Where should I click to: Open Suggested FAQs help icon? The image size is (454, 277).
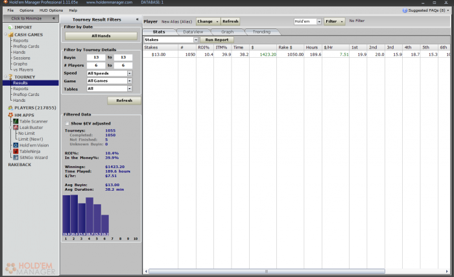pyautogui.click(x=405, y=10)
